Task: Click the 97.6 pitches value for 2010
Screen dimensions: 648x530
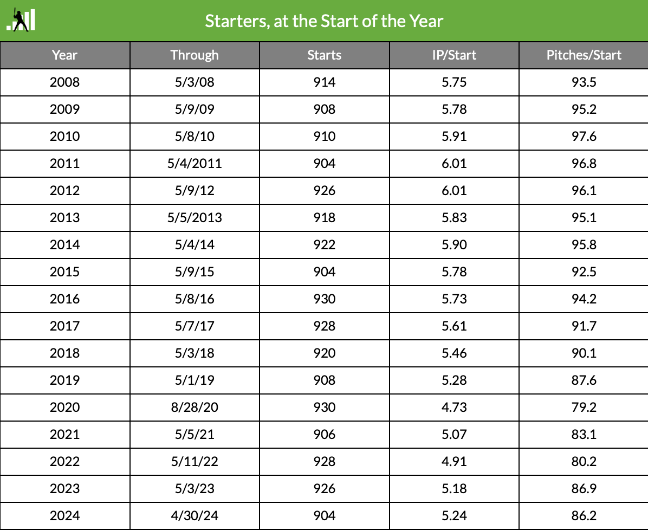Action: (584, 137)
